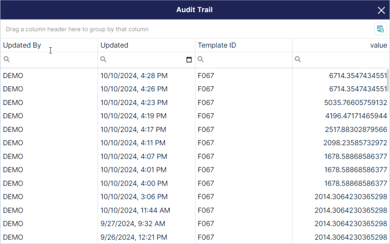Close the Audit Trail dialog
The image size is (390, 244).
coord(381,10)
